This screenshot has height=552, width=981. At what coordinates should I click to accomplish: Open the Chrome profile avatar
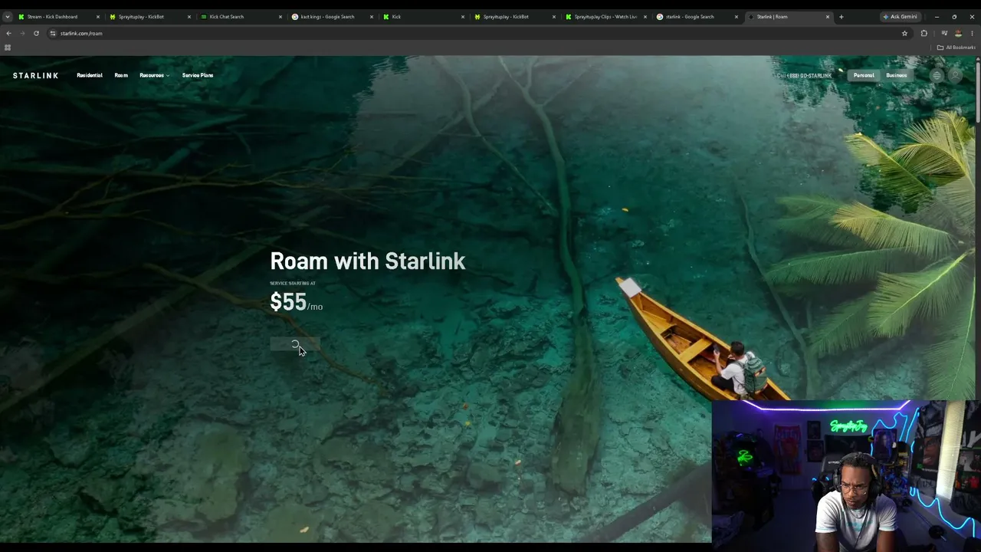point(958,34)
